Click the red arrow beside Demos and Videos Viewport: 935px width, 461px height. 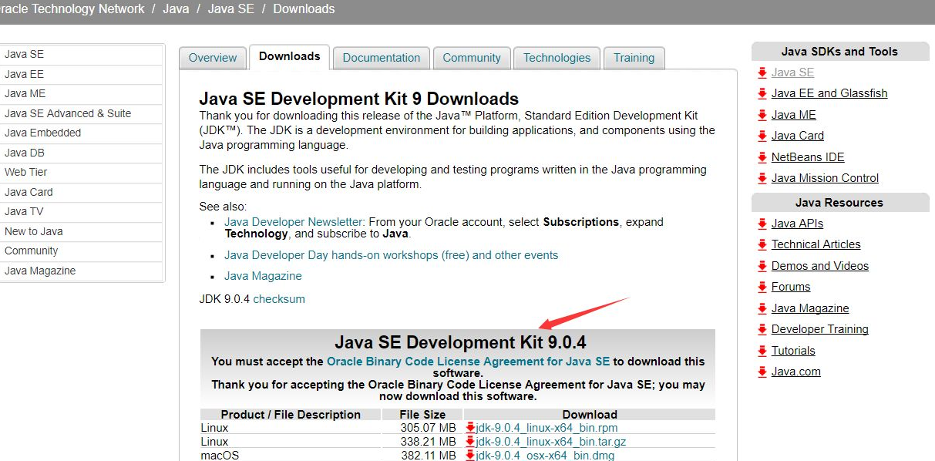pos(762,266)
